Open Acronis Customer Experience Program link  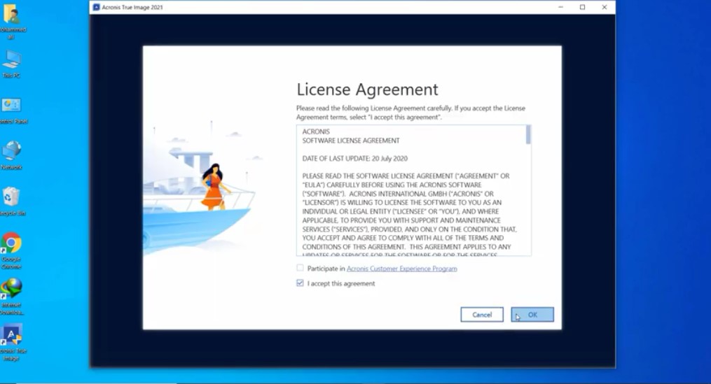coord(402,269)
